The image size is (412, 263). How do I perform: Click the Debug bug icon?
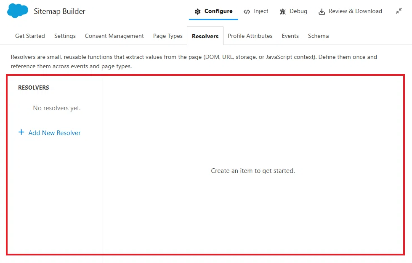[282, 11]
